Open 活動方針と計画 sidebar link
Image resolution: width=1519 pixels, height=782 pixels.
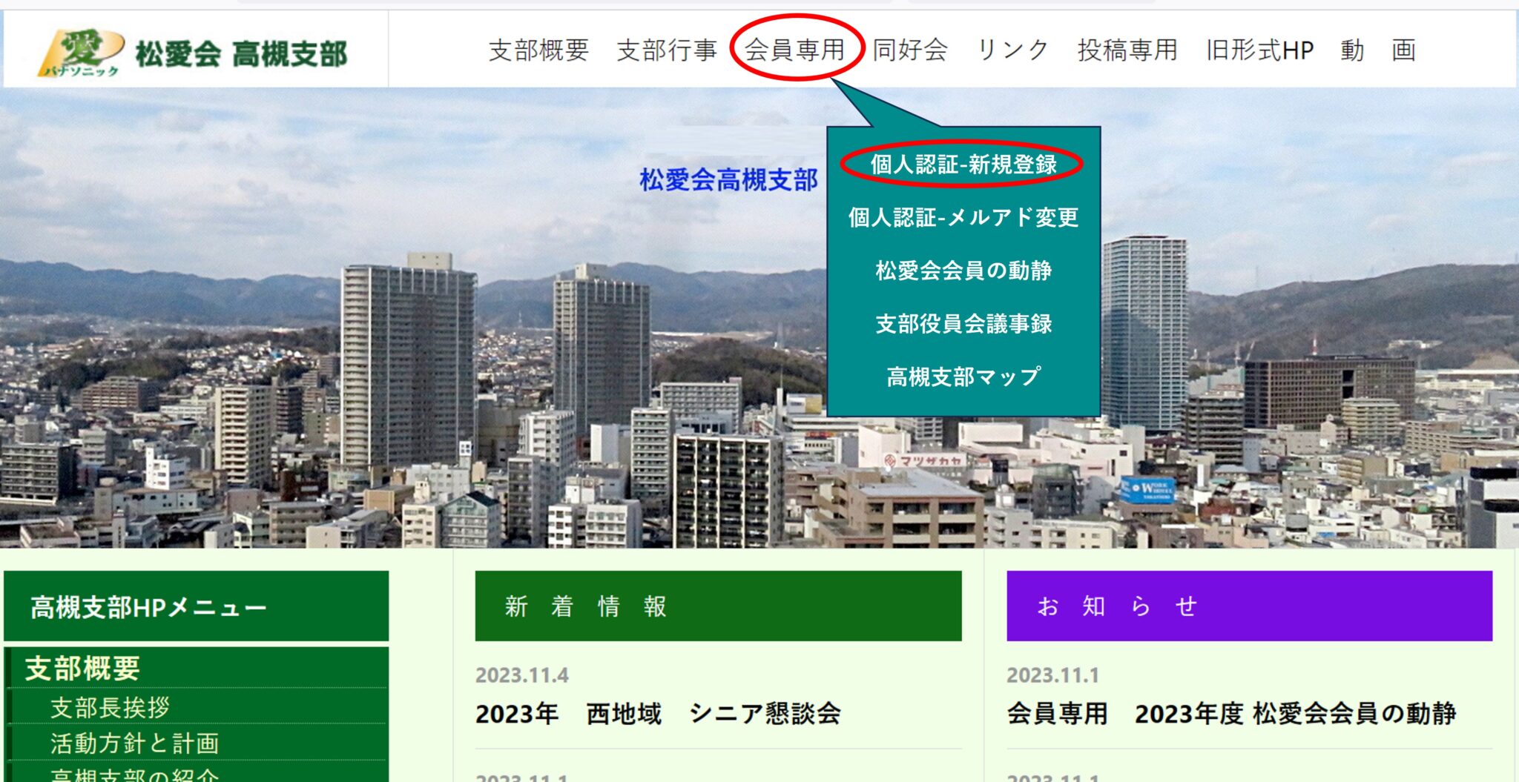tap(134, 743)
